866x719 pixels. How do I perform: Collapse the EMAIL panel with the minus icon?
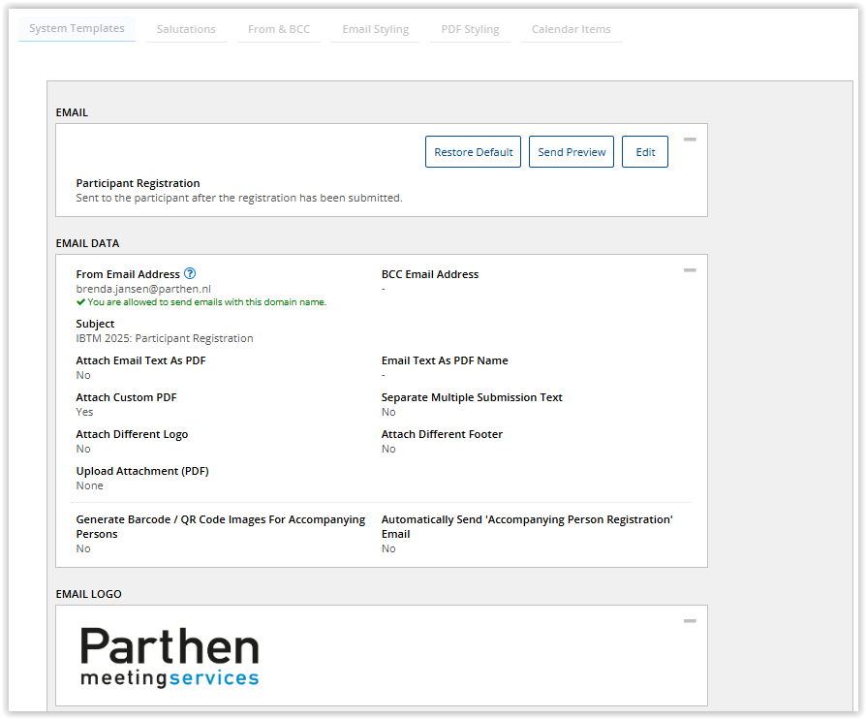pyautogui.click(x=690, y=140)
